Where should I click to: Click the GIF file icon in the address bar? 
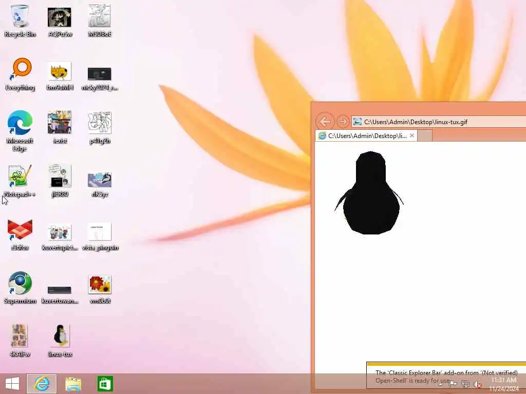tap(358, 122)
